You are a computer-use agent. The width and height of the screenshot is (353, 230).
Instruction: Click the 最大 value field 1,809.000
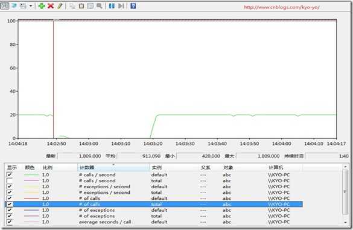258,156
